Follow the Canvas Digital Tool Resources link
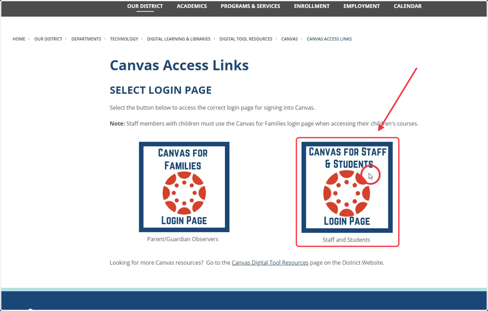Image resolution: width=488 pixels, height=311 pixels. click(270, 263)
